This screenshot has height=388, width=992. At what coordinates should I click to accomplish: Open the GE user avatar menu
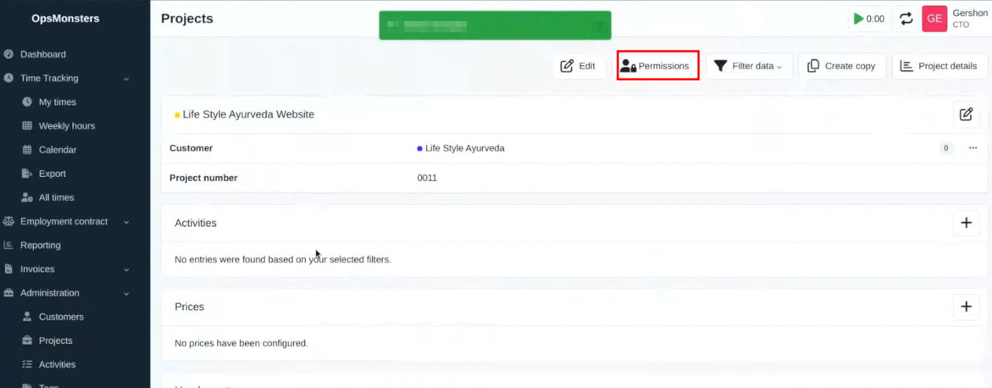pyautogui.click(x=934, y=19)
